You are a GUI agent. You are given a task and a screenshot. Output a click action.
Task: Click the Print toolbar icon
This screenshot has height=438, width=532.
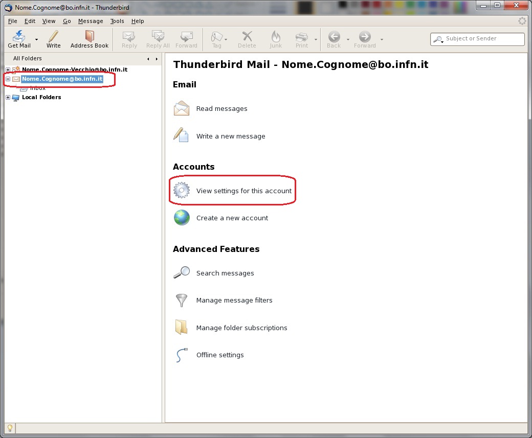(302, 36)
